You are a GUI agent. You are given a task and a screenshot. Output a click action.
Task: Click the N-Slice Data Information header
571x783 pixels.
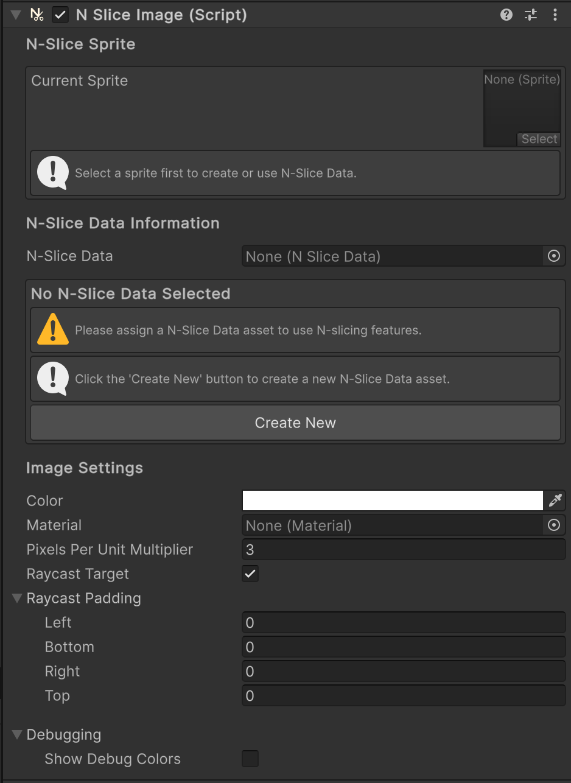pyautogui.click(x=123, y=223)
